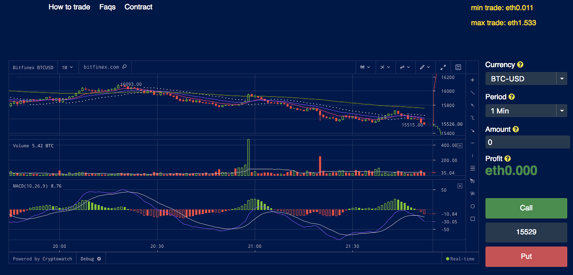Click the -30.05 MACD axis value
Screen dimensions: 573x275
click(x=449, y=222)
